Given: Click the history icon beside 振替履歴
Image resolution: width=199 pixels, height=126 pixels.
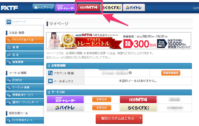Looking at the screenshot, I should [9, 62].
